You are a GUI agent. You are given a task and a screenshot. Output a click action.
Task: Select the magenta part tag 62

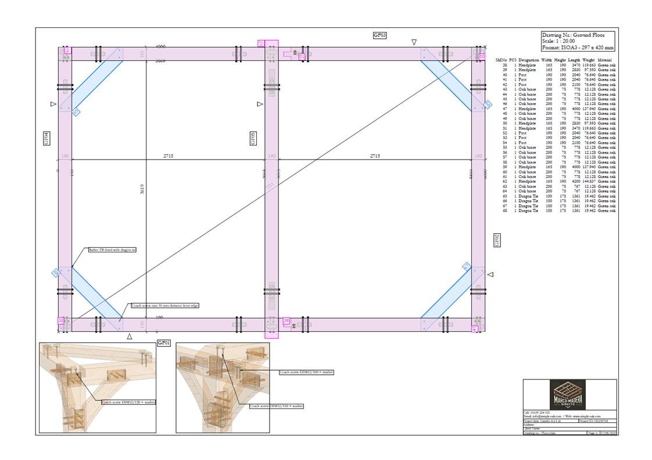coord(261,43)
